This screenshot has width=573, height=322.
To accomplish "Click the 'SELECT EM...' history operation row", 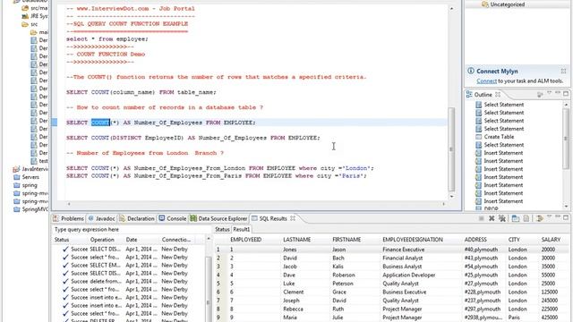I will coord(106,265).
